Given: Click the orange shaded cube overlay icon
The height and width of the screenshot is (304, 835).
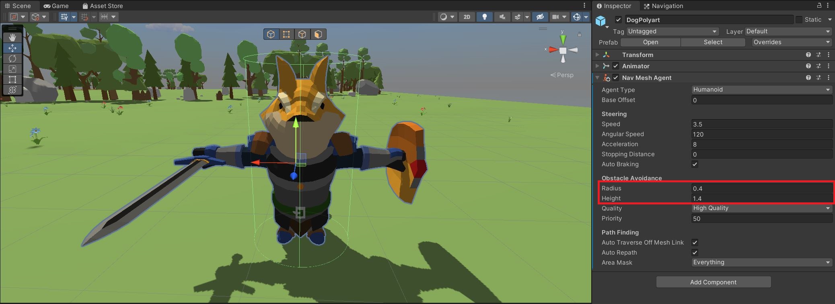Looking at the screenshot, I should (318, 34).
